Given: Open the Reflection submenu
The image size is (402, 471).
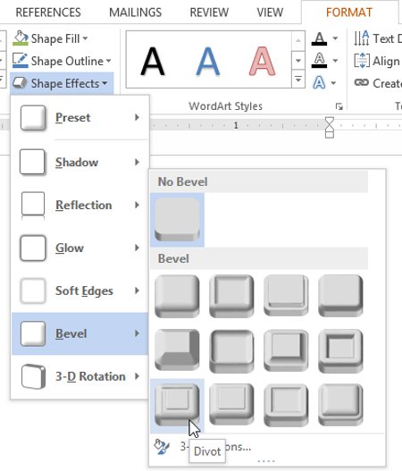Looking at the screenshot, I should [80, 206].
